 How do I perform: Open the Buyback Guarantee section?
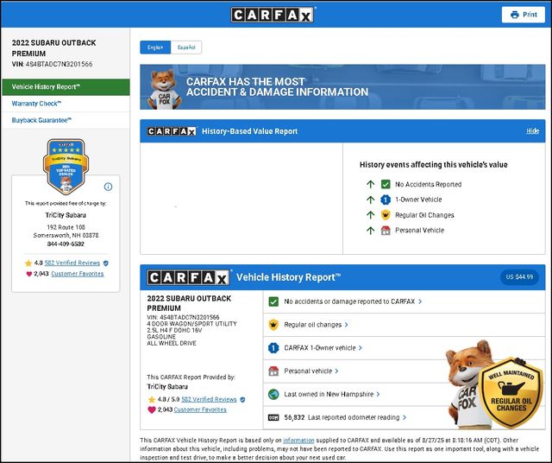(41, 120)
